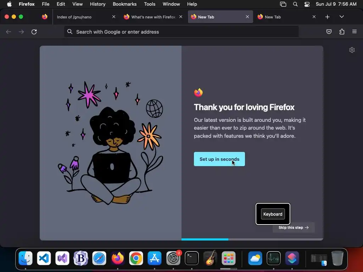The height and width of the screenshot is (272, 363).
Task: Open the Edit menu
Action: click(61, 4)
